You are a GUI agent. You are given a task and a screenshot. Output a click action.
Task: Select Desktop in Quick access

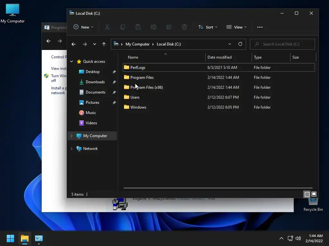coord(93,72)
